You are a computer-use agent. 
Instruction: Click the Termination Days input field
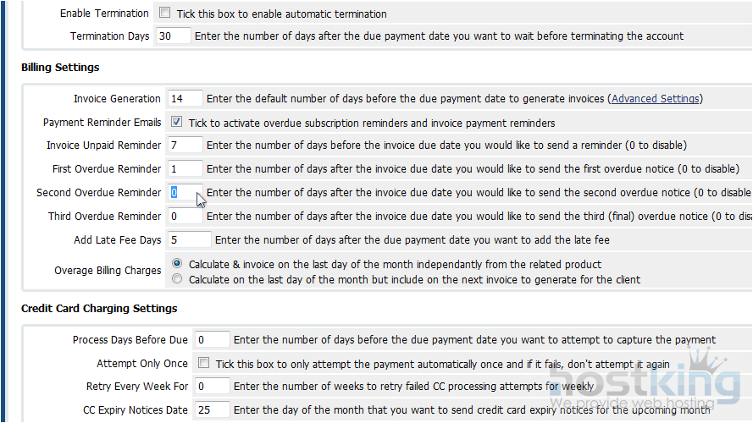[x=174, y=36]
